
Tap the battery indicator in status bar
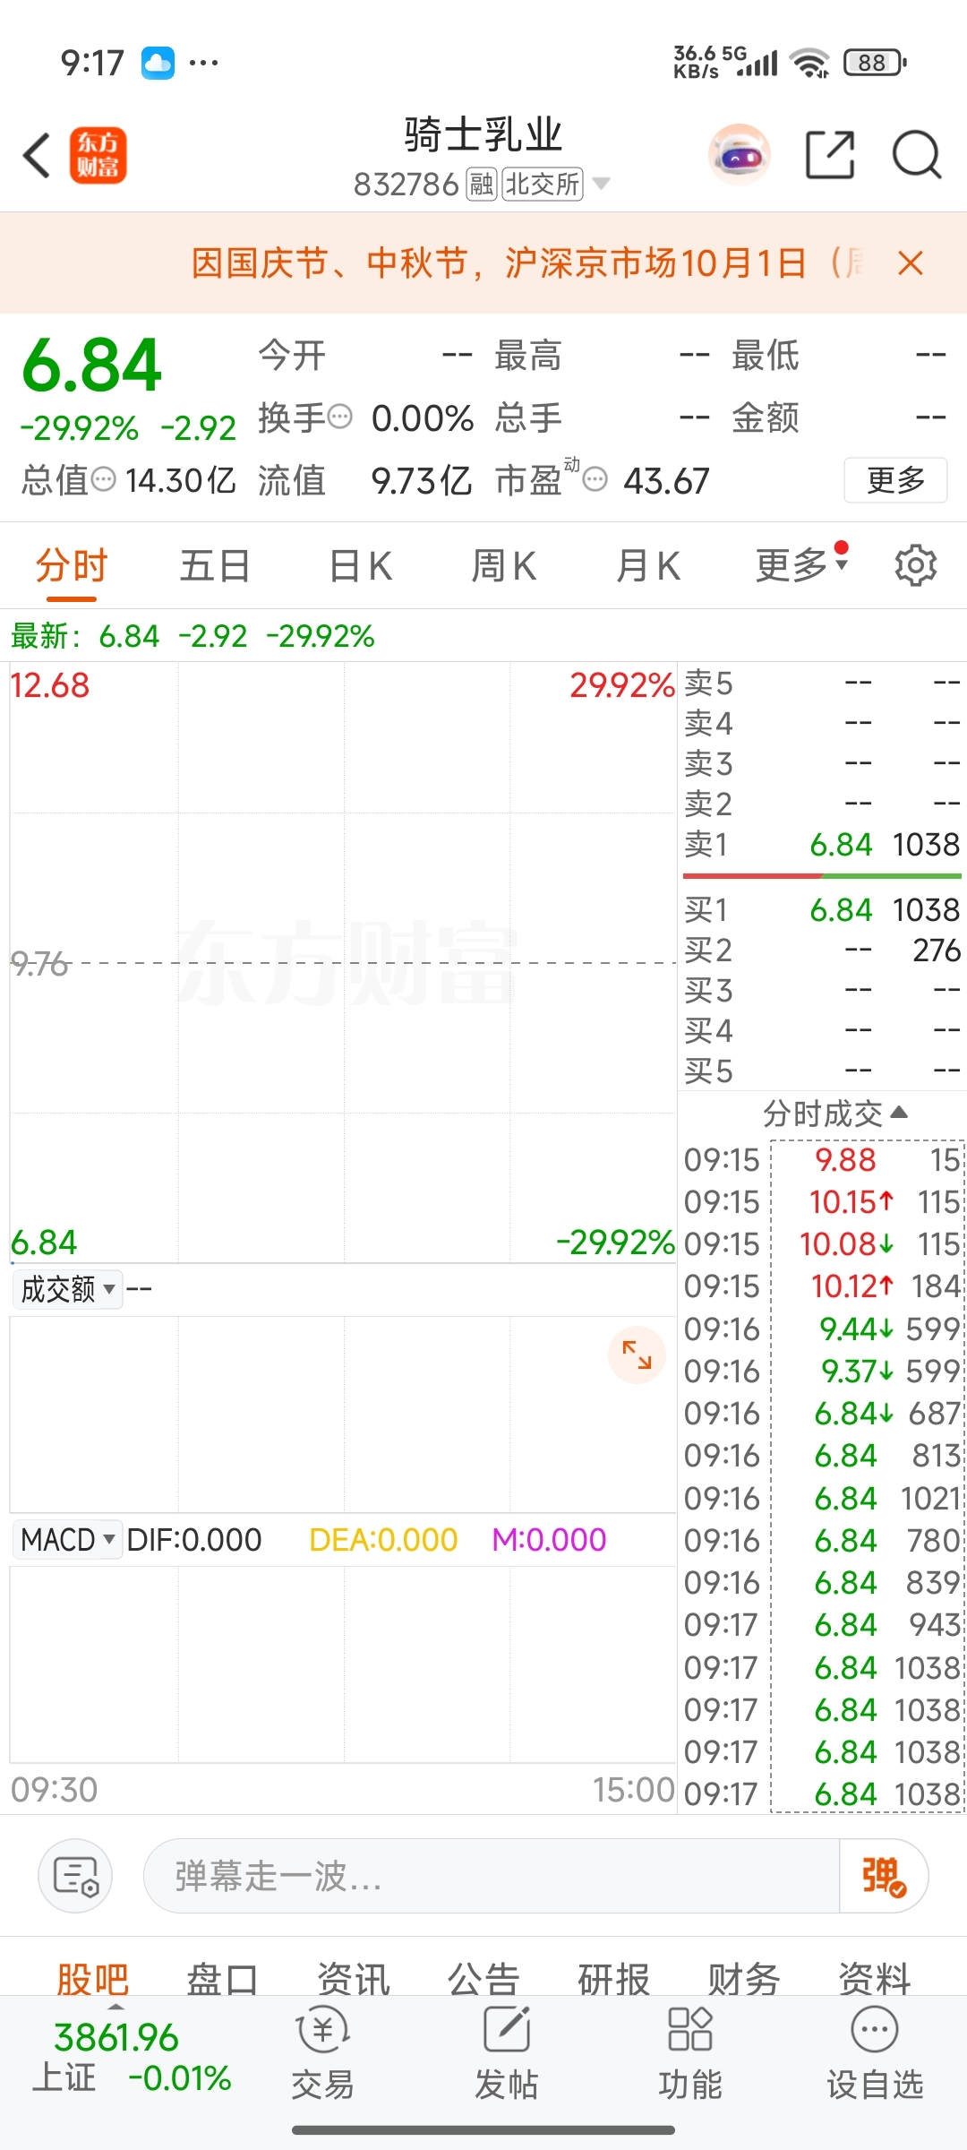[875, 63]
